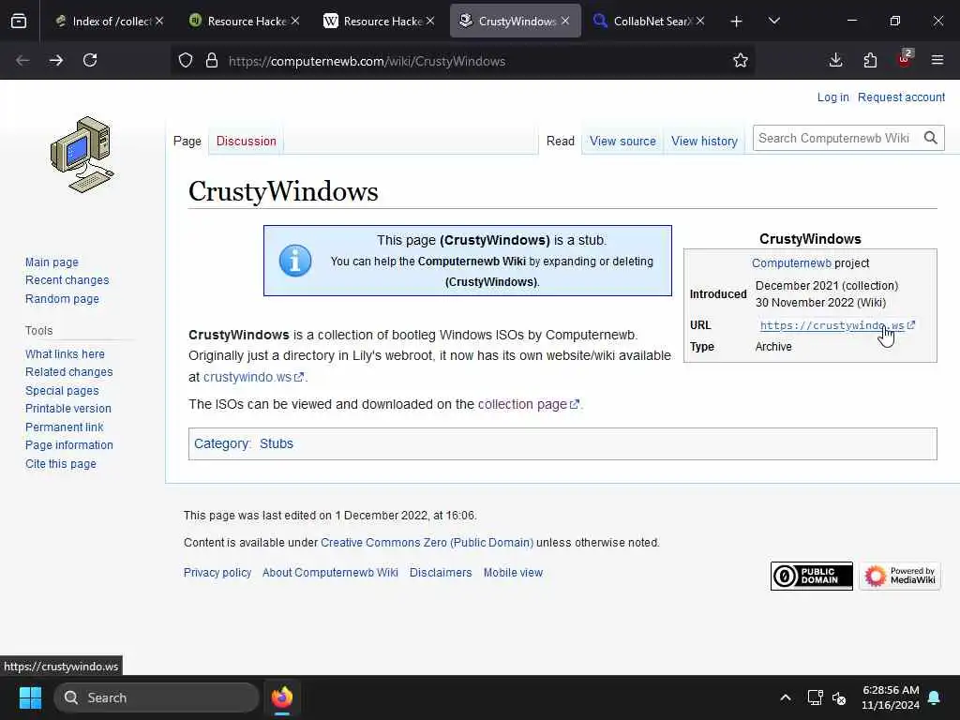This screenshot has height=720, width=960.
Task: Click the Firefox taskbar icon
Action: point(282,697)
